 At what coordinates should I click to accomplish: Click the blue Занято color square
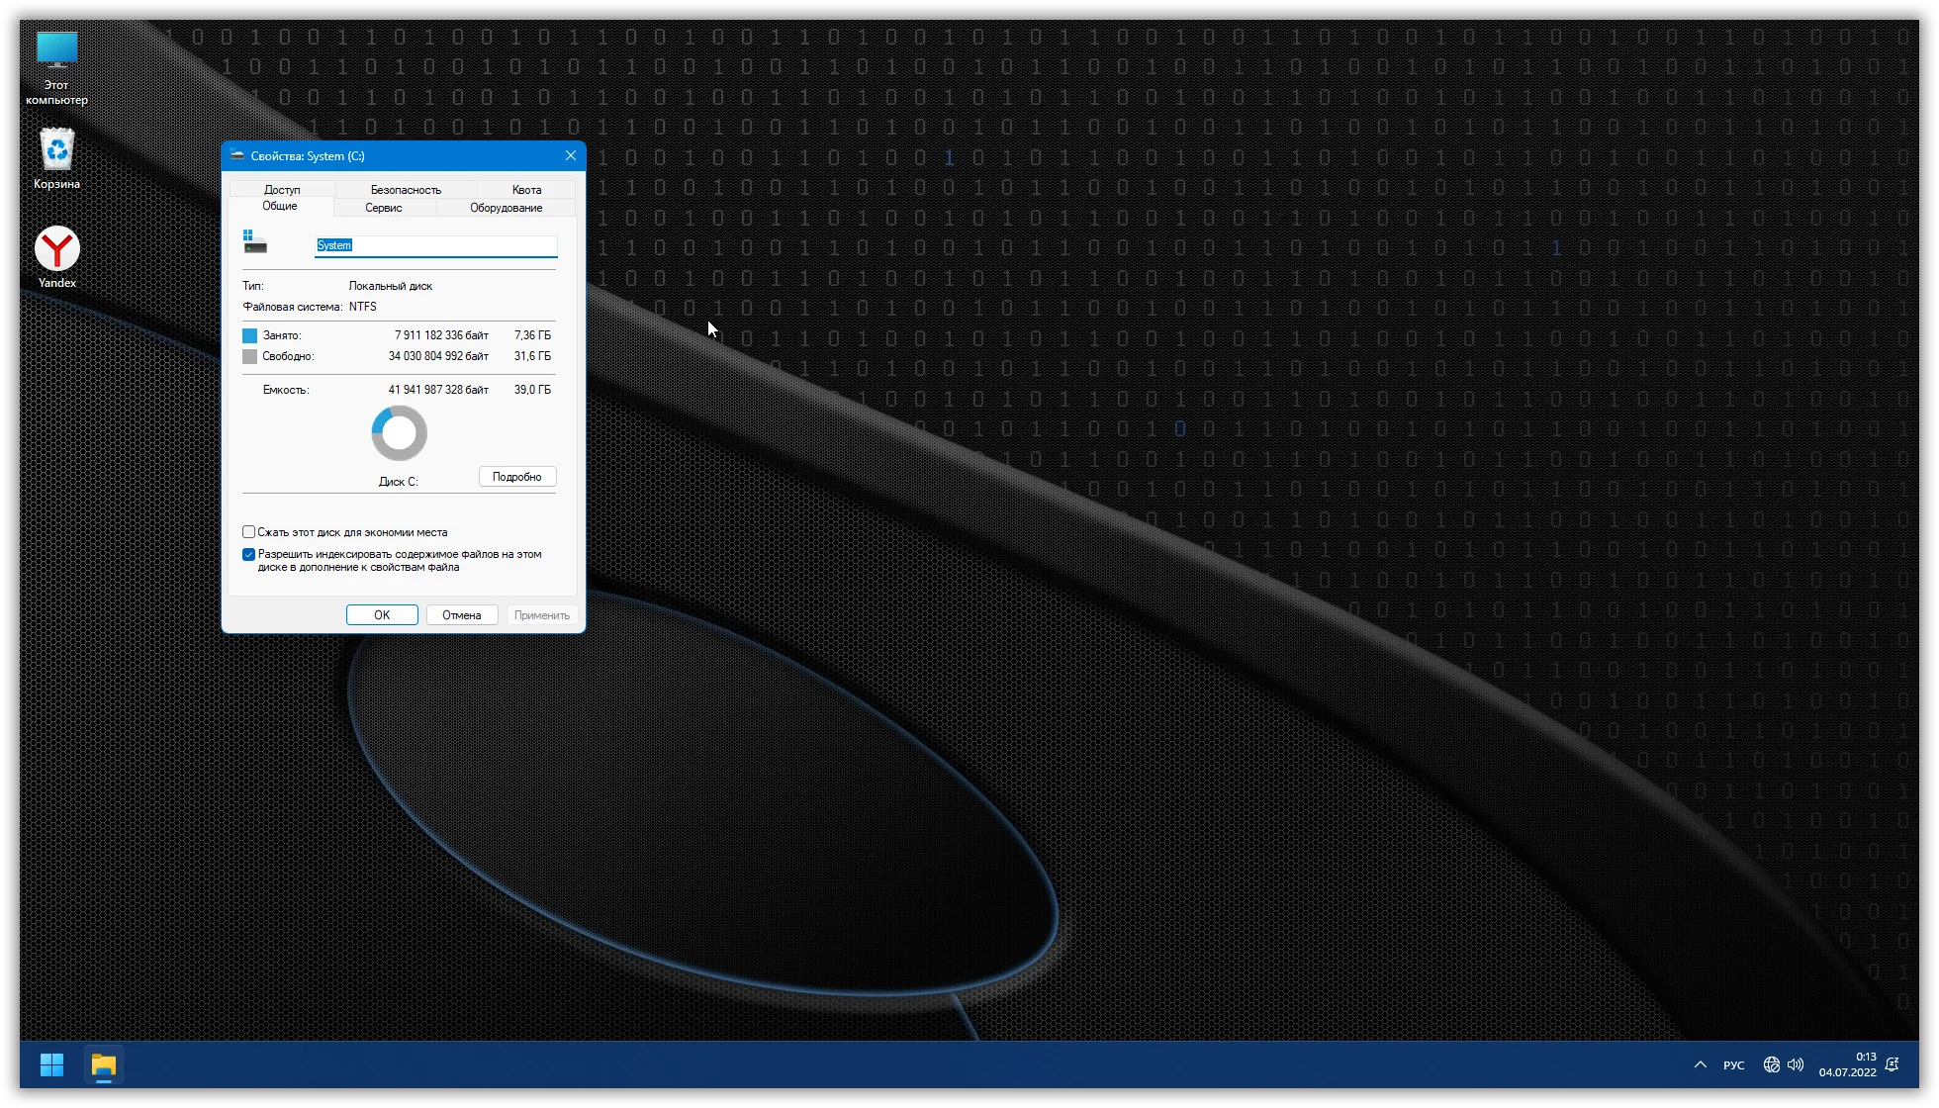250,335
